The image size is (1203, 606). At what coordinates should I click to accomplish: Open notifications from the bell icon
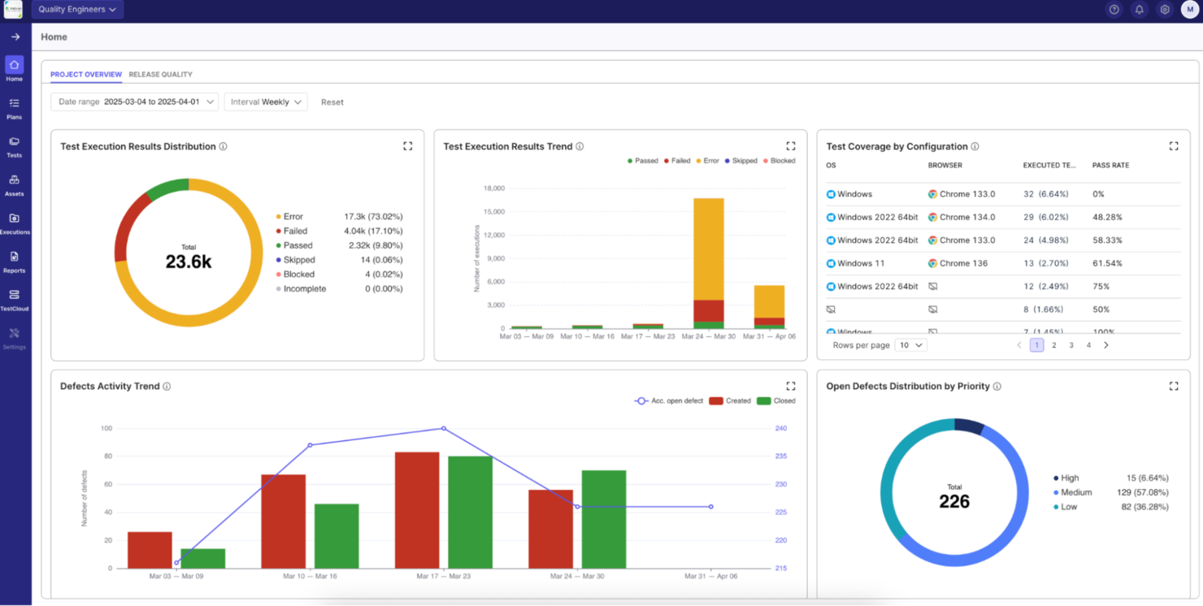(x=1139, y=9)
